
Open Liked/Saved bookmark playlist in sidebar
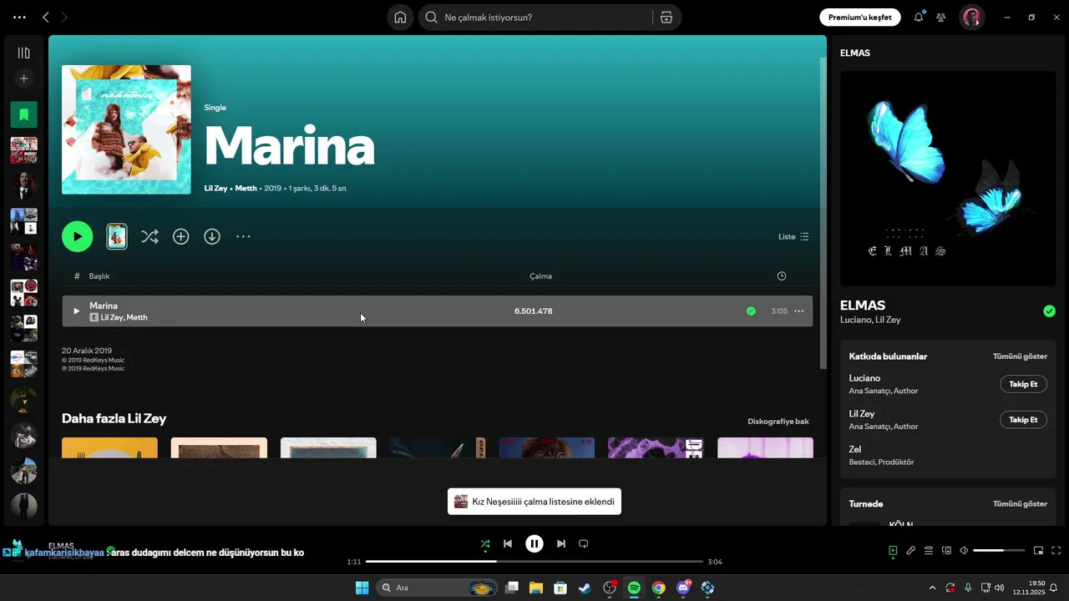click(23, 114)
